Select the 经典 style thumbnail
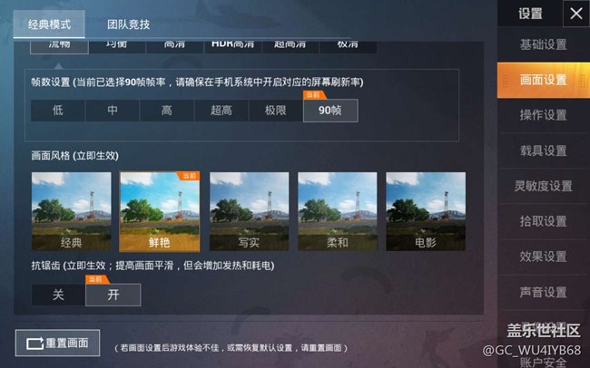Image resolution: width=590 pixels, height=368 pixels. point(72,211)
